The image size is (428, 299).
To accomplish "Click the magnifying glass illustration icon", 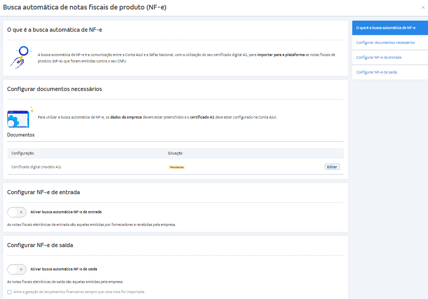I will pos(20,57).
